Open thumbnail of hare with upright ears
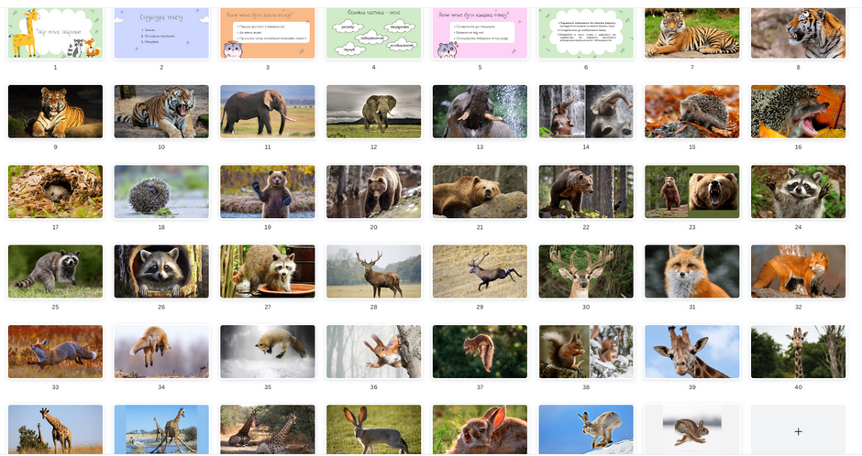862x456 pixels. [x=373, y=430]
